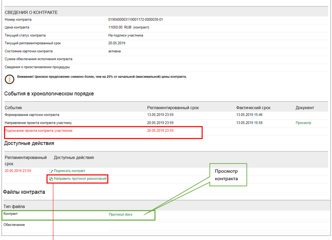Click the На подписи участника status value

pos(125,35)
